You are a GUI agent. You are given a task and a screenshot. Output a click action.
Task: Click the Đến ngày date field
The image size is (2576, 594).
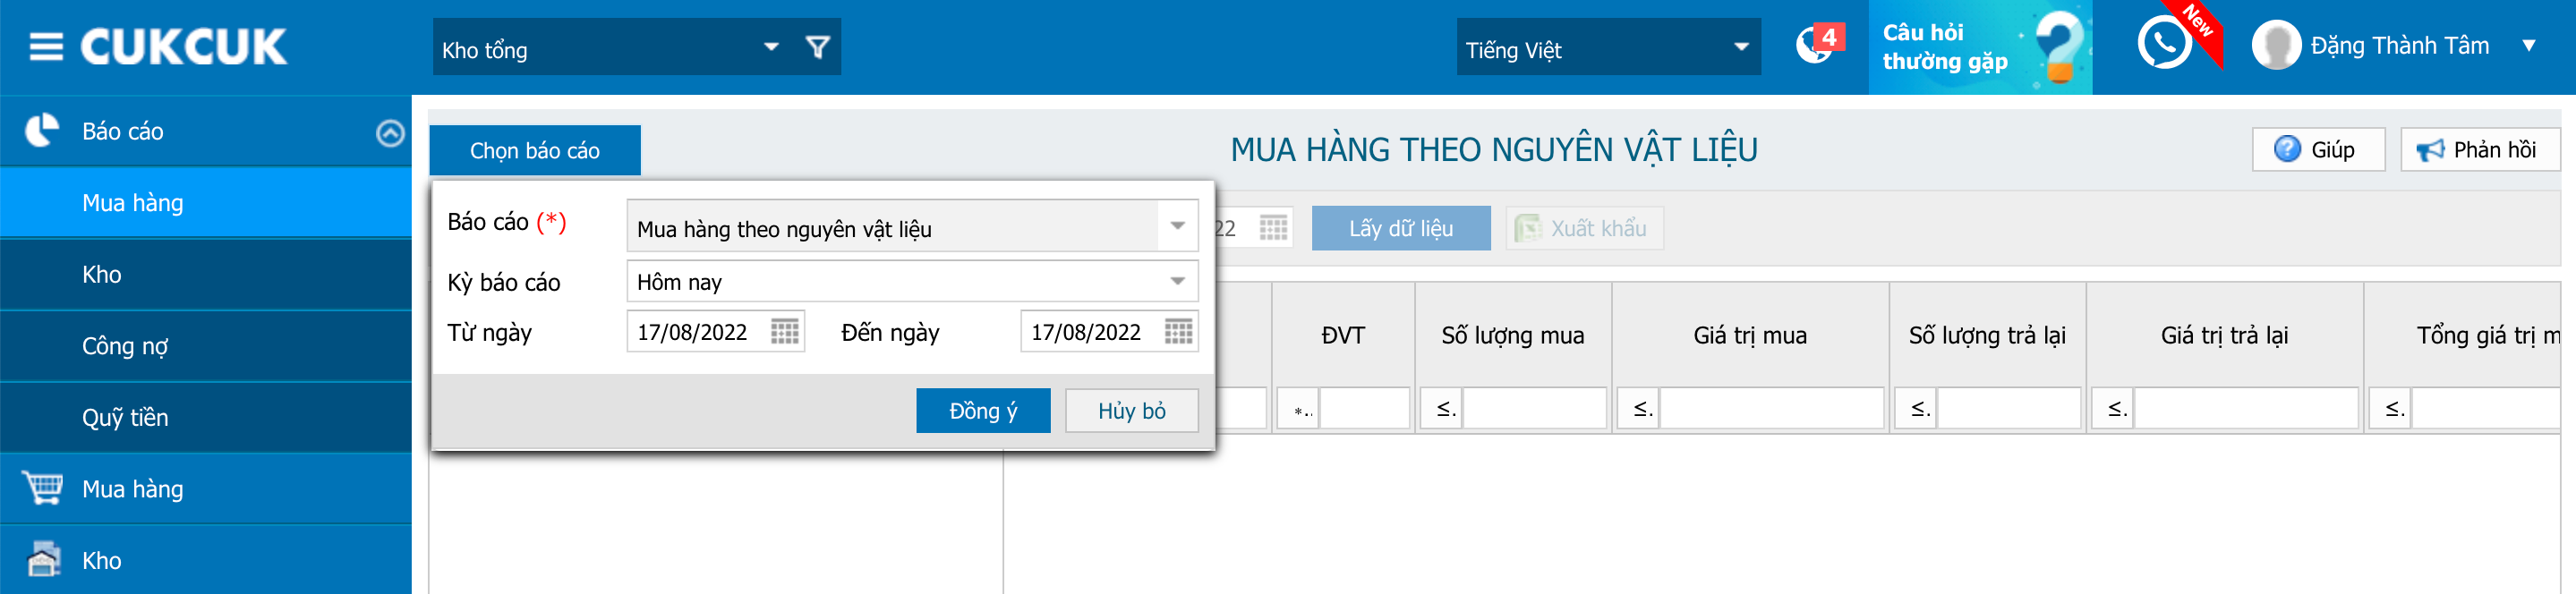[1092, 332]
